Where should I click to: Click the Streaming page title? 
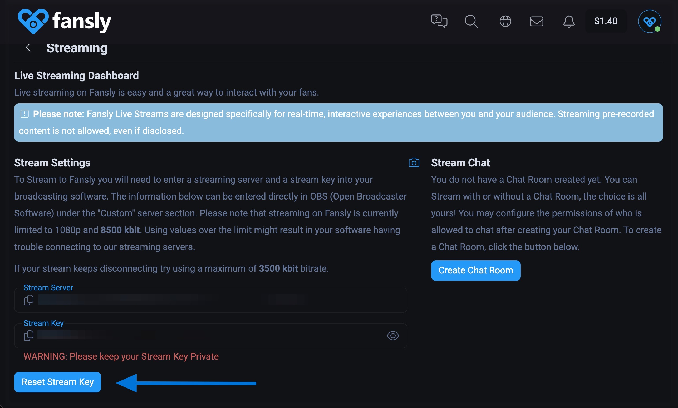(x=77, y=48)
